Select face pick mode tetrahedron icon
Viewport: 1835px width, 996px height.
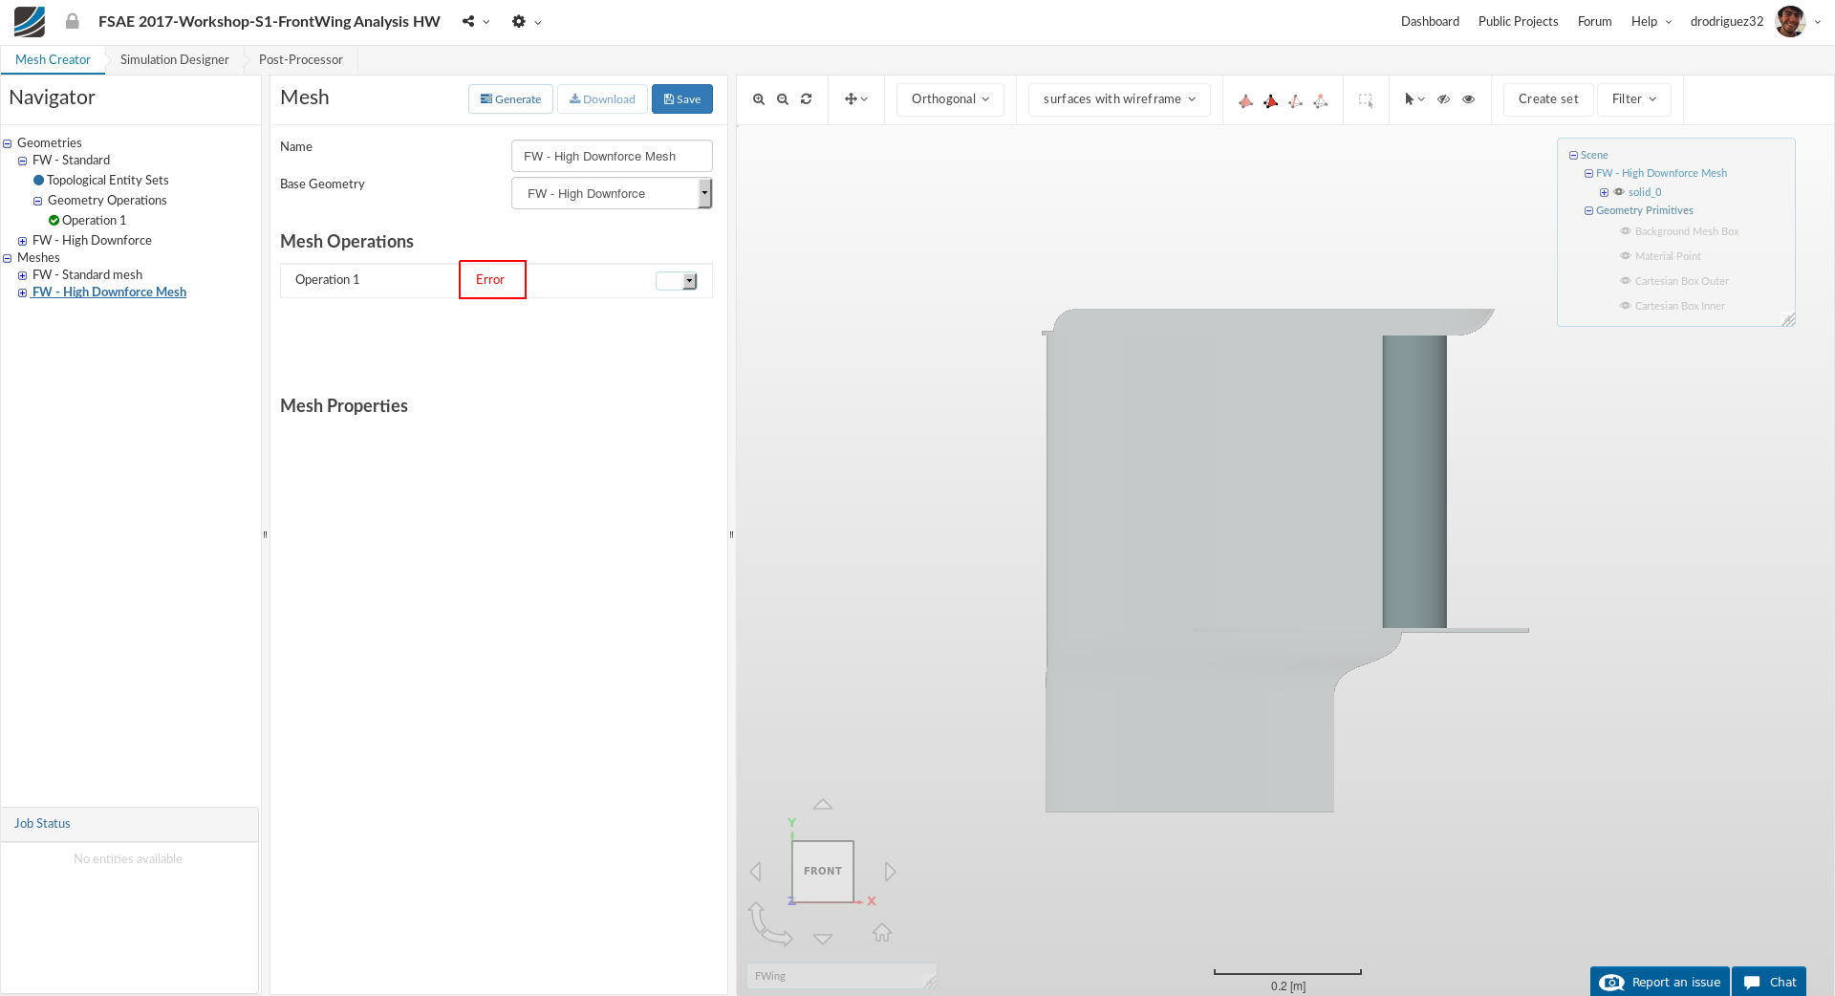tap(1270, 100)
